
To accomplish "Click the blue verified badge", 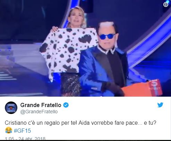I will click(66, 105).
